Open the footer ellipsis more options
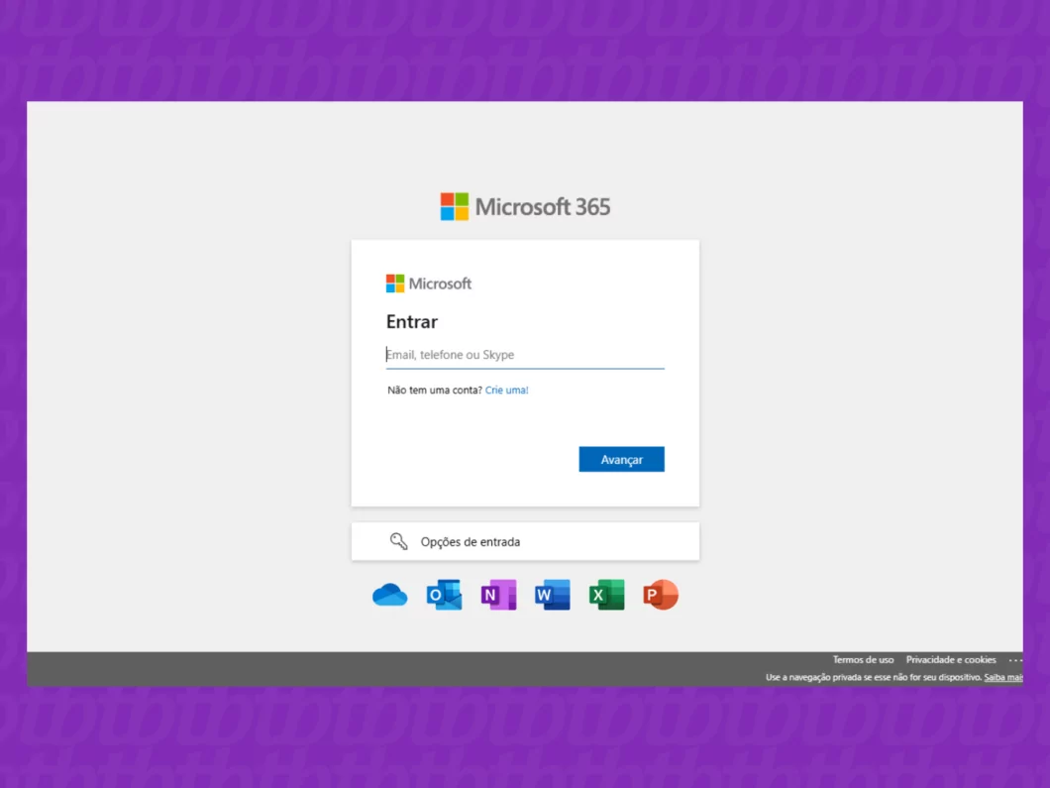1050x788 pixels. coord(1016,660)
